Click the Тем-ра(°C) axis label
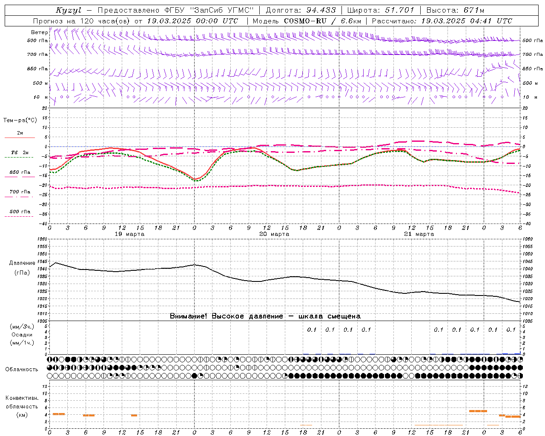This screenshot has width=545, height=436. tap(20, 120)
